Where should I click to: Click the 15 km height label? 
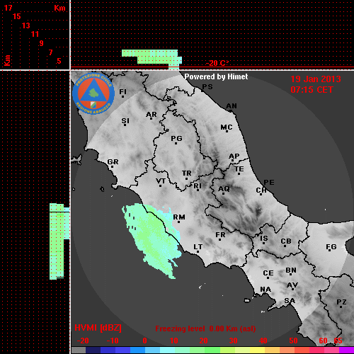coord(17,16)
